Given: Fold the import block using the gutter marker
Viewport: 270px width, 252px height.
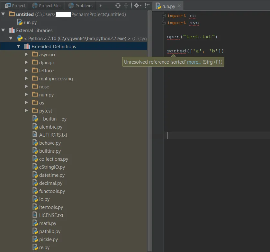Looking at the screenshot, I should coord(164,16).
